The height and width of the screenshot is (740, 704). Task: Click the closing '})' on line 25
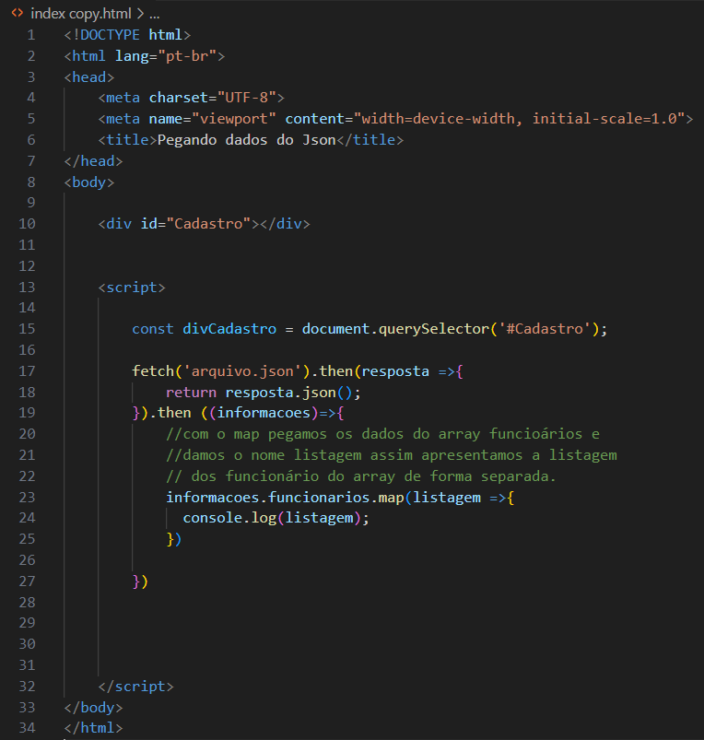point(174,539)
